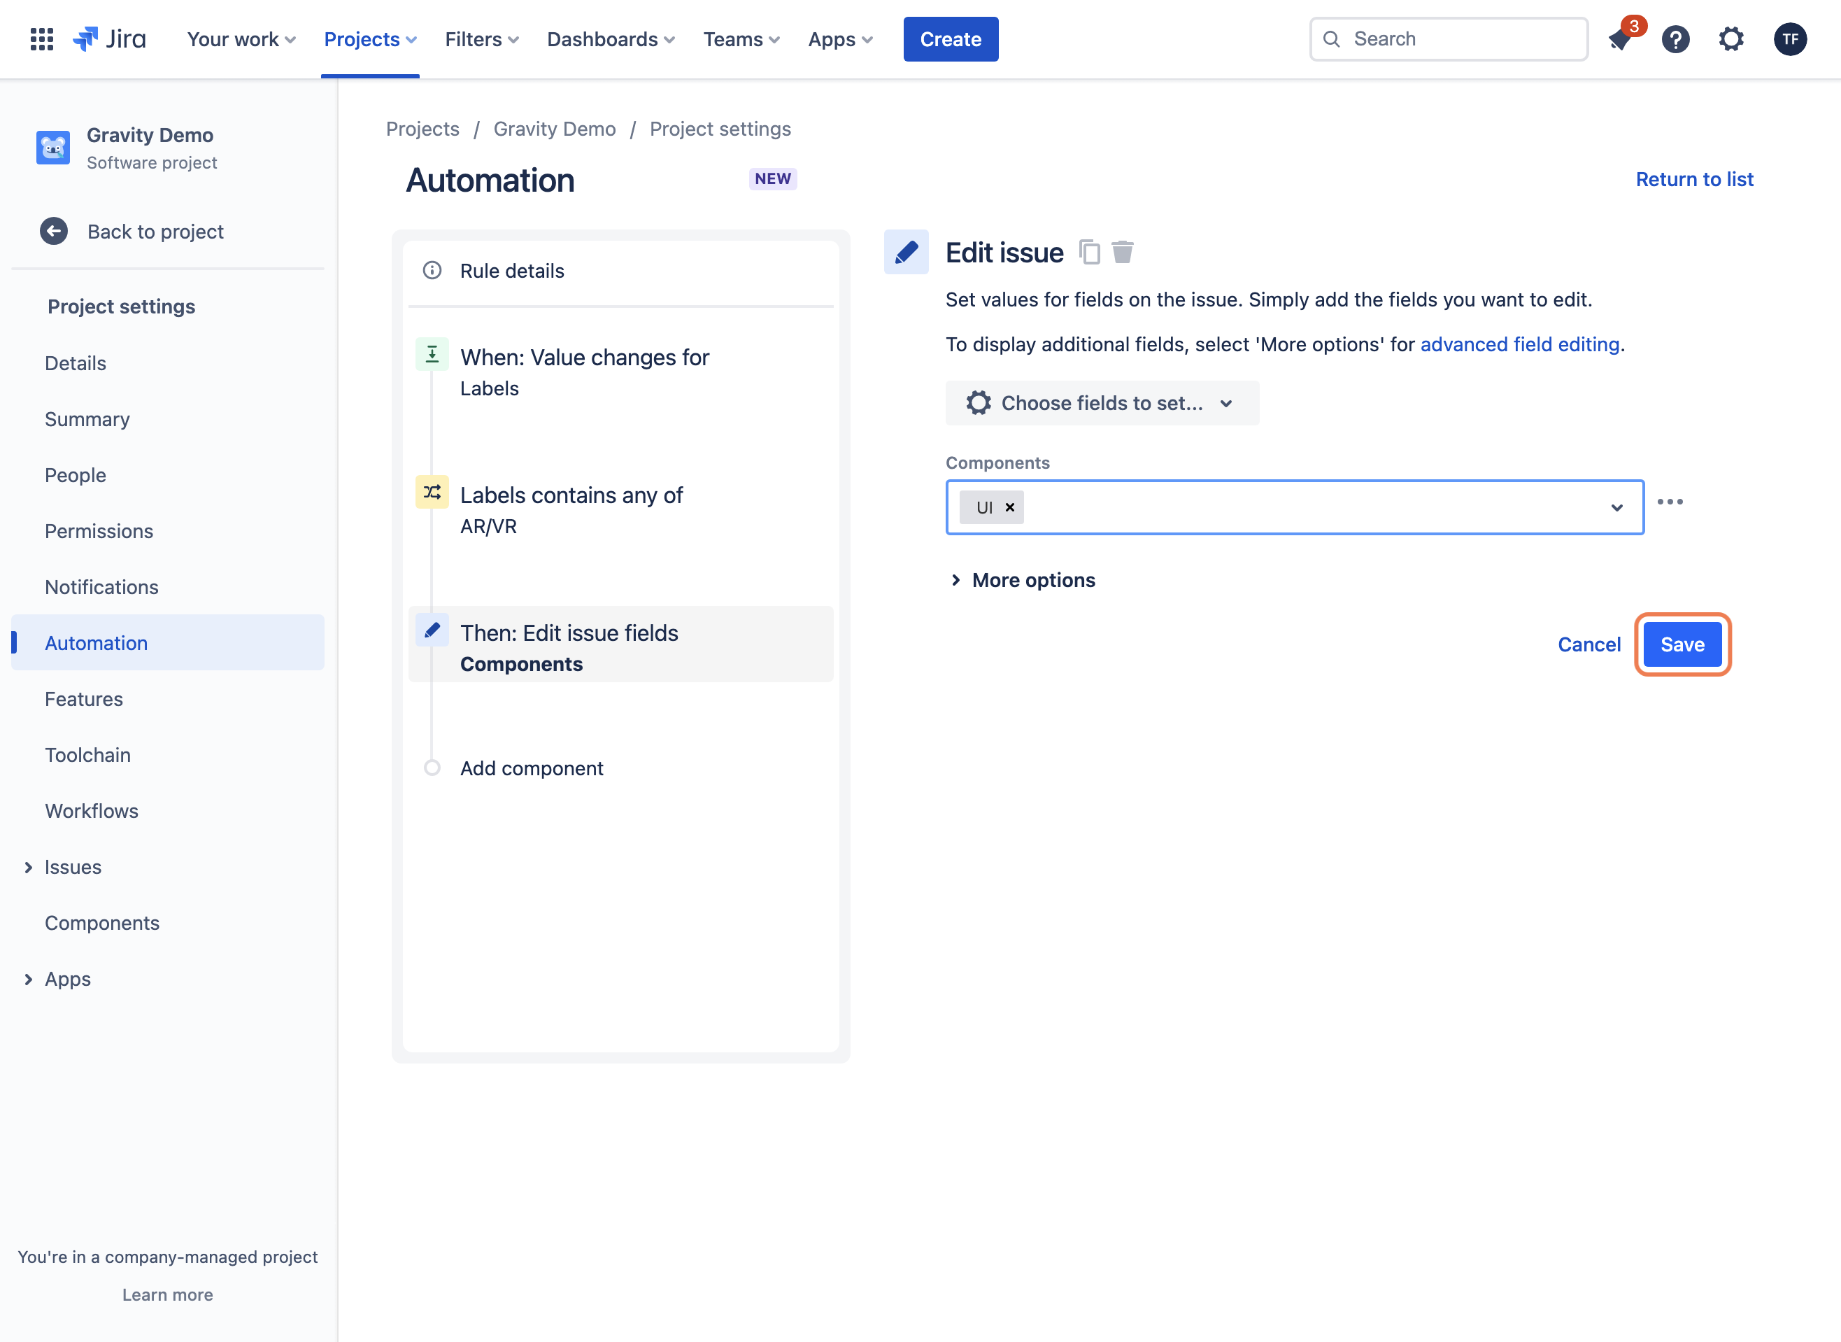Screen dimensions: 1841x1342
Task: Click the Gravity Demo project avatar
Action: coord(52,148)
